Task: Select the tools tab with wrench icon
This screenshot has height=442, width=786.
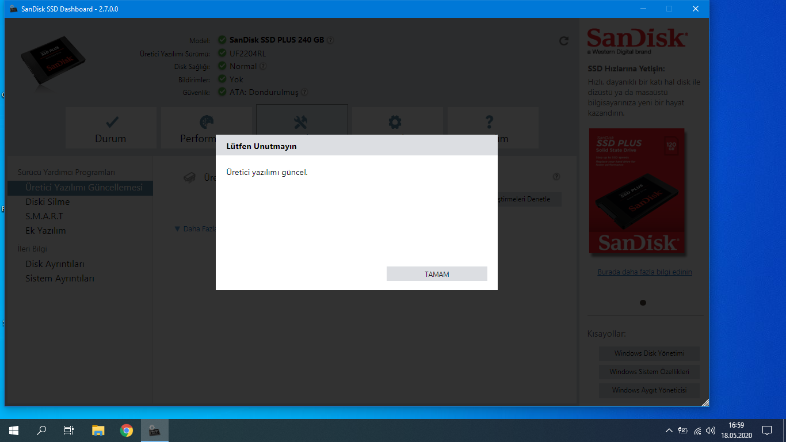Action: click(302, 120)
